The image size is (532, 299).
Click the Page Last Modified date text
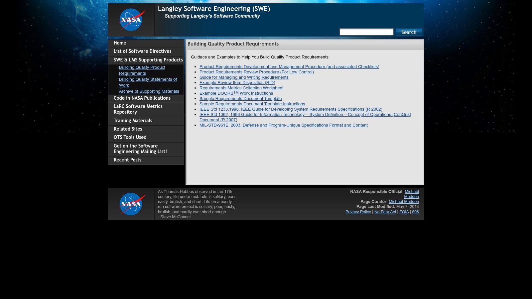[408, 207]
